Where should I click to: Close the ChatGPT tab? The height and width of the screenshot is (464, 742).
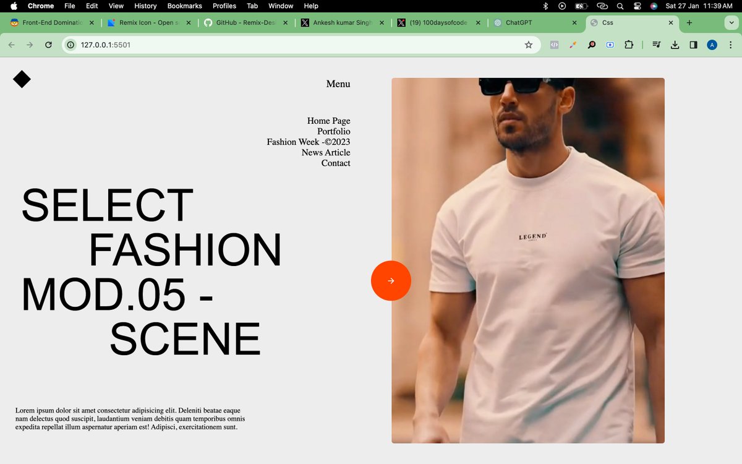click(574, 23)
